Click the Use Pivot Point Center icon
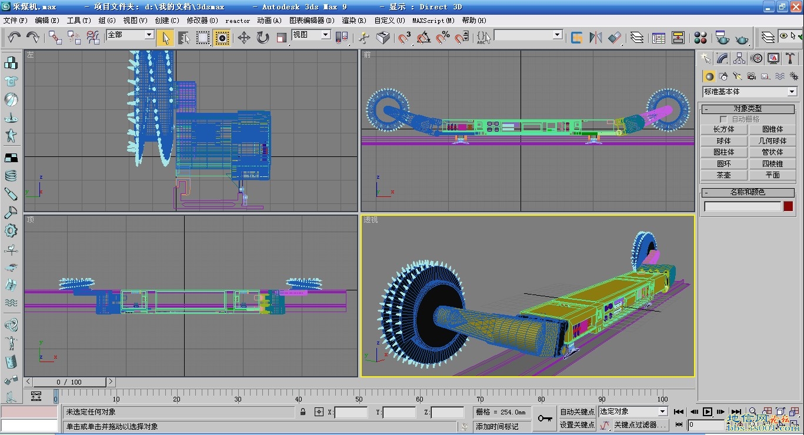Image resolution: width=804 pixels, height=435 pixels. (341, 38)
